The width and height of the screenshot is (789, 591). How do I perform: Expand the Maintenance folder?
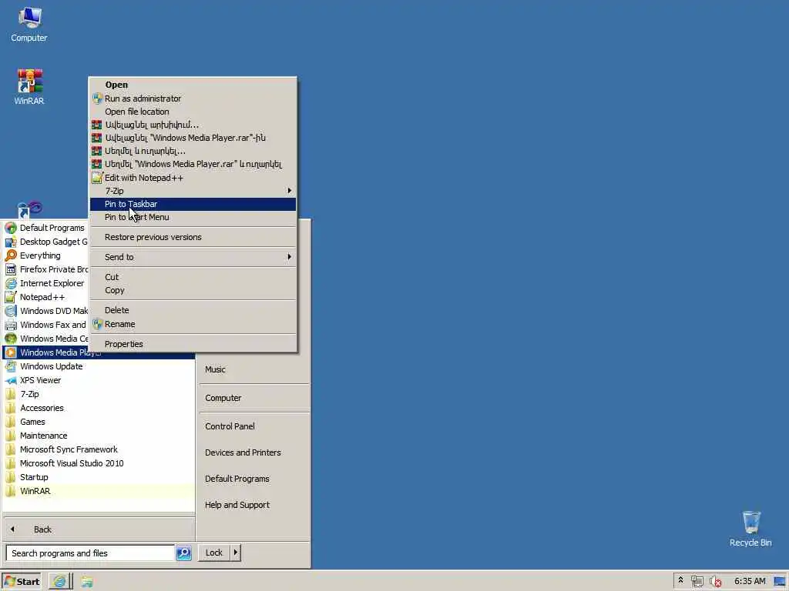(99, 436)
